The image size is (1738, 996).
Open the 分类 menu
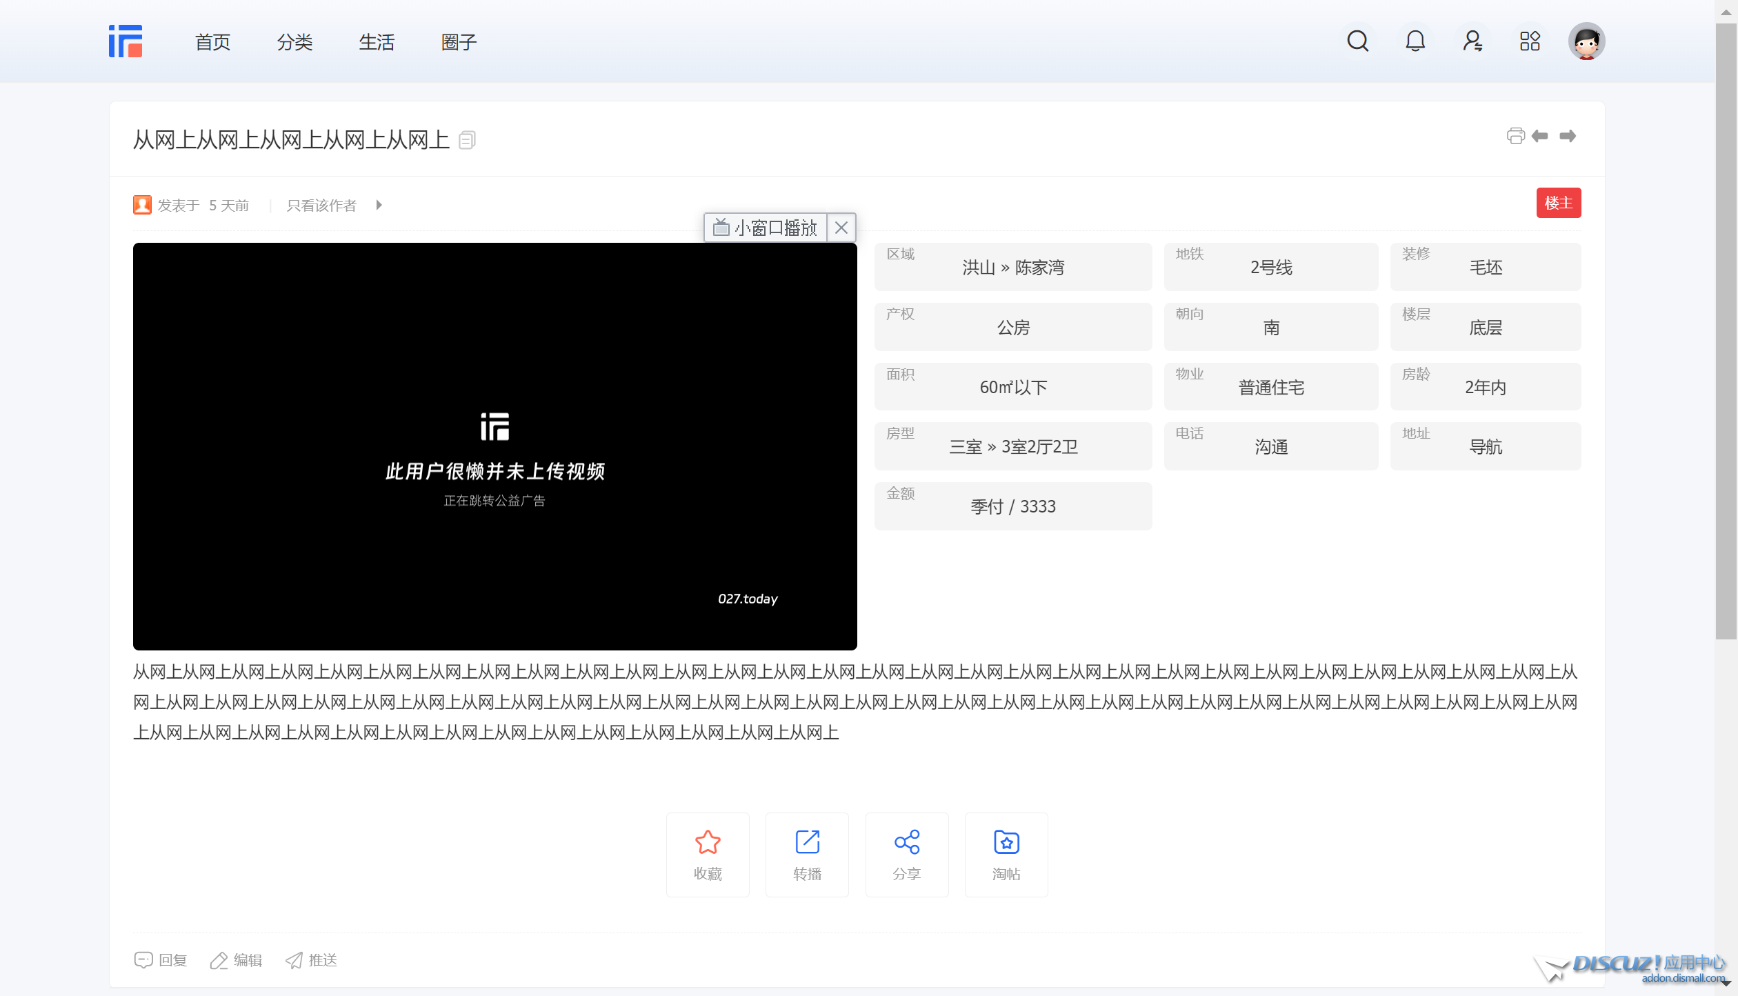[294, 42]
